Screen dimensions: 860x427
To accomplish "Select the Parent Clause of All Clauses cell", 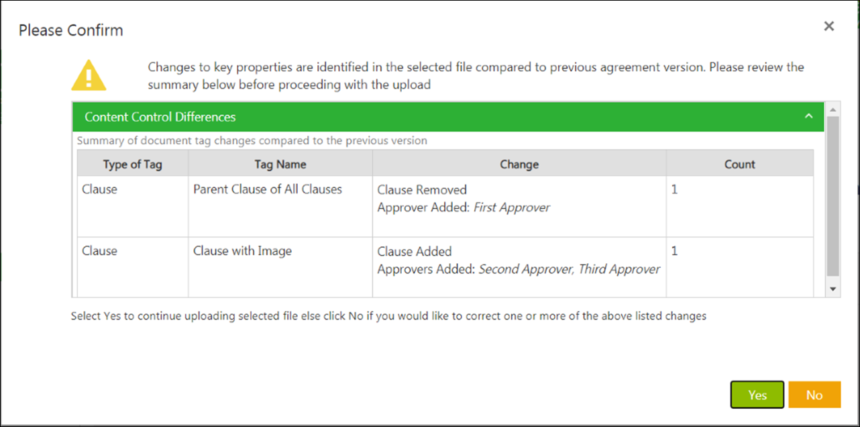I will click(268, 189).
